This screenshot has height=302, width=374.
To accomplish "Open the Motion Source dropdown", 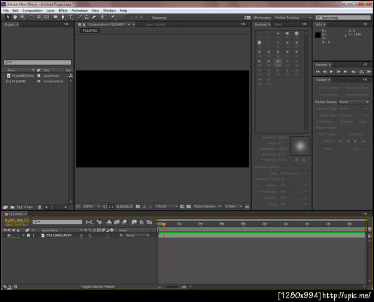I will pyautogui.click(x=354, y=102).
